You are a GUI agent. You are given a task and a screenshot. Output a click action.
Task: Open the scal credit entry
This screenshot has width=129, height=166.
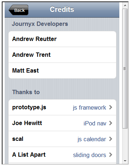pos(62,139)
